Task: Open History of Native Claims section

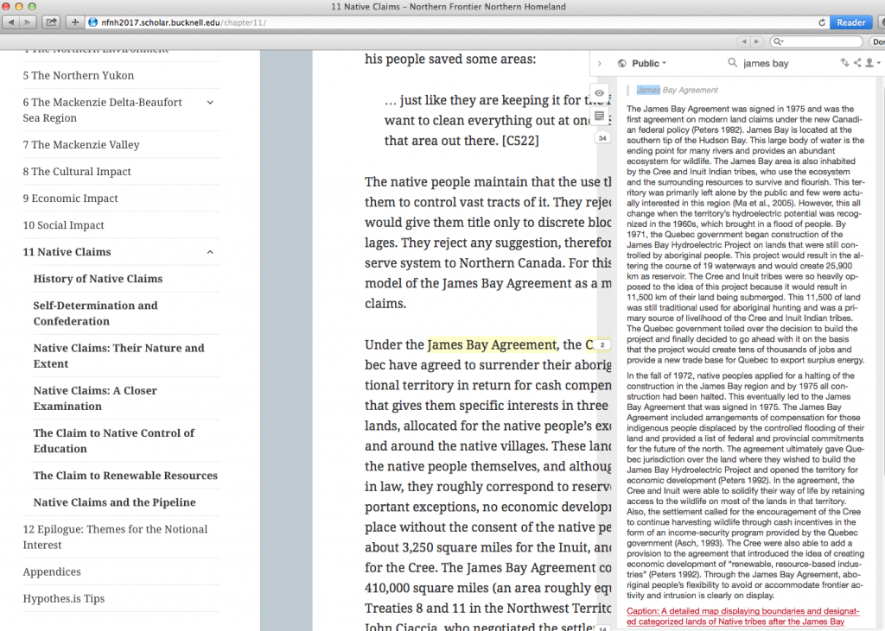Action: [x=98, y=279]
